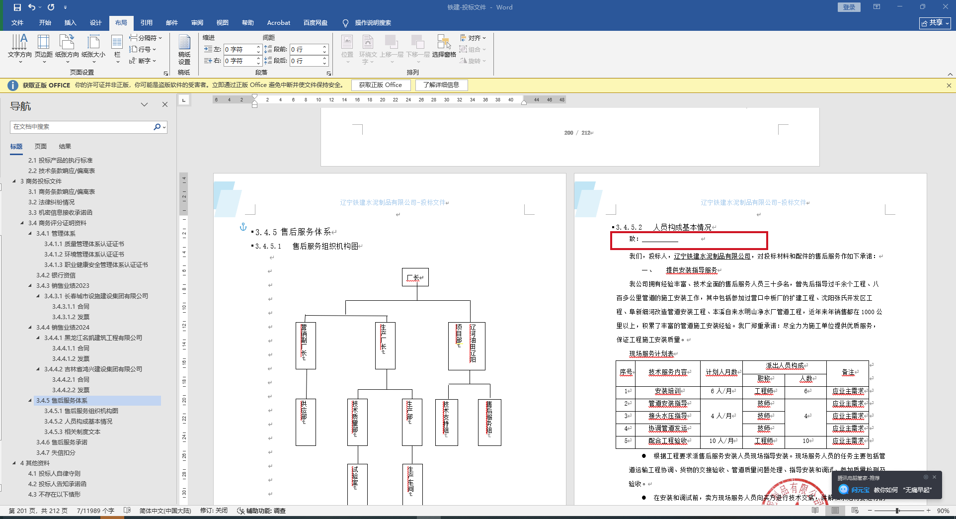Open the 断字 hyphenation dropdown
956x519 pixels.
pyautogui.click(x=143, y=61)
